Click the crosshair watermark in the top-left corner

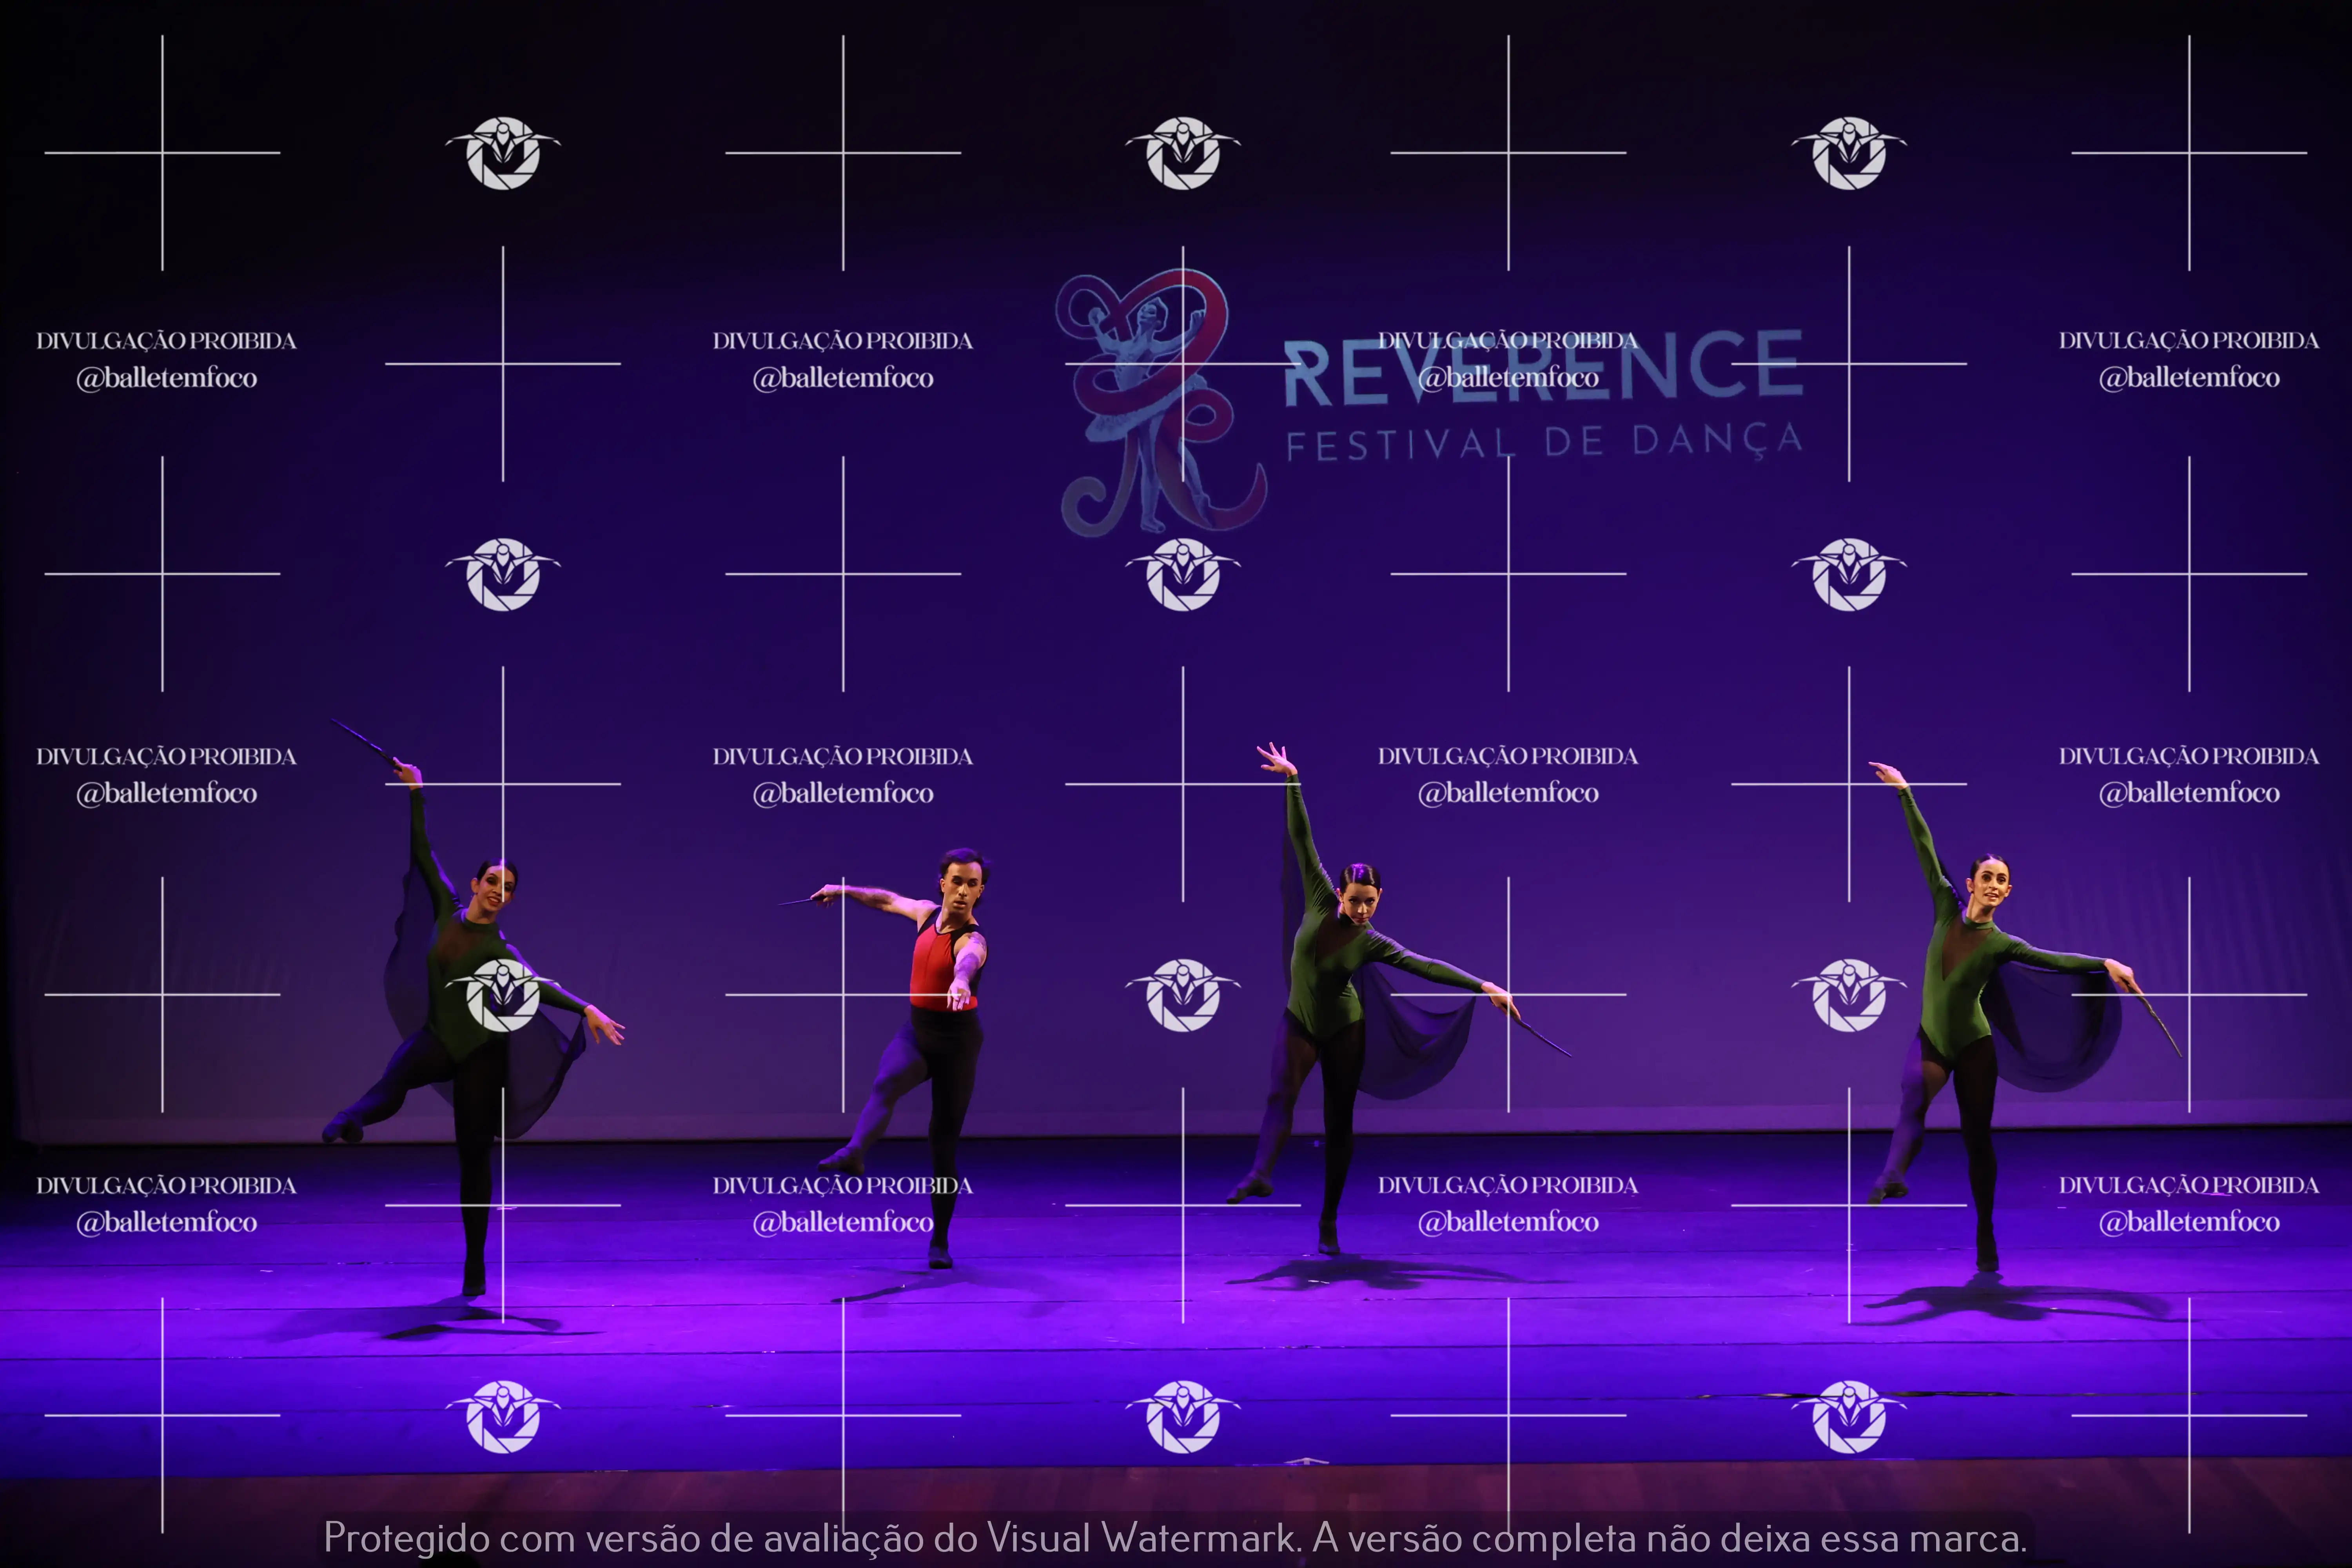(162, 153)
